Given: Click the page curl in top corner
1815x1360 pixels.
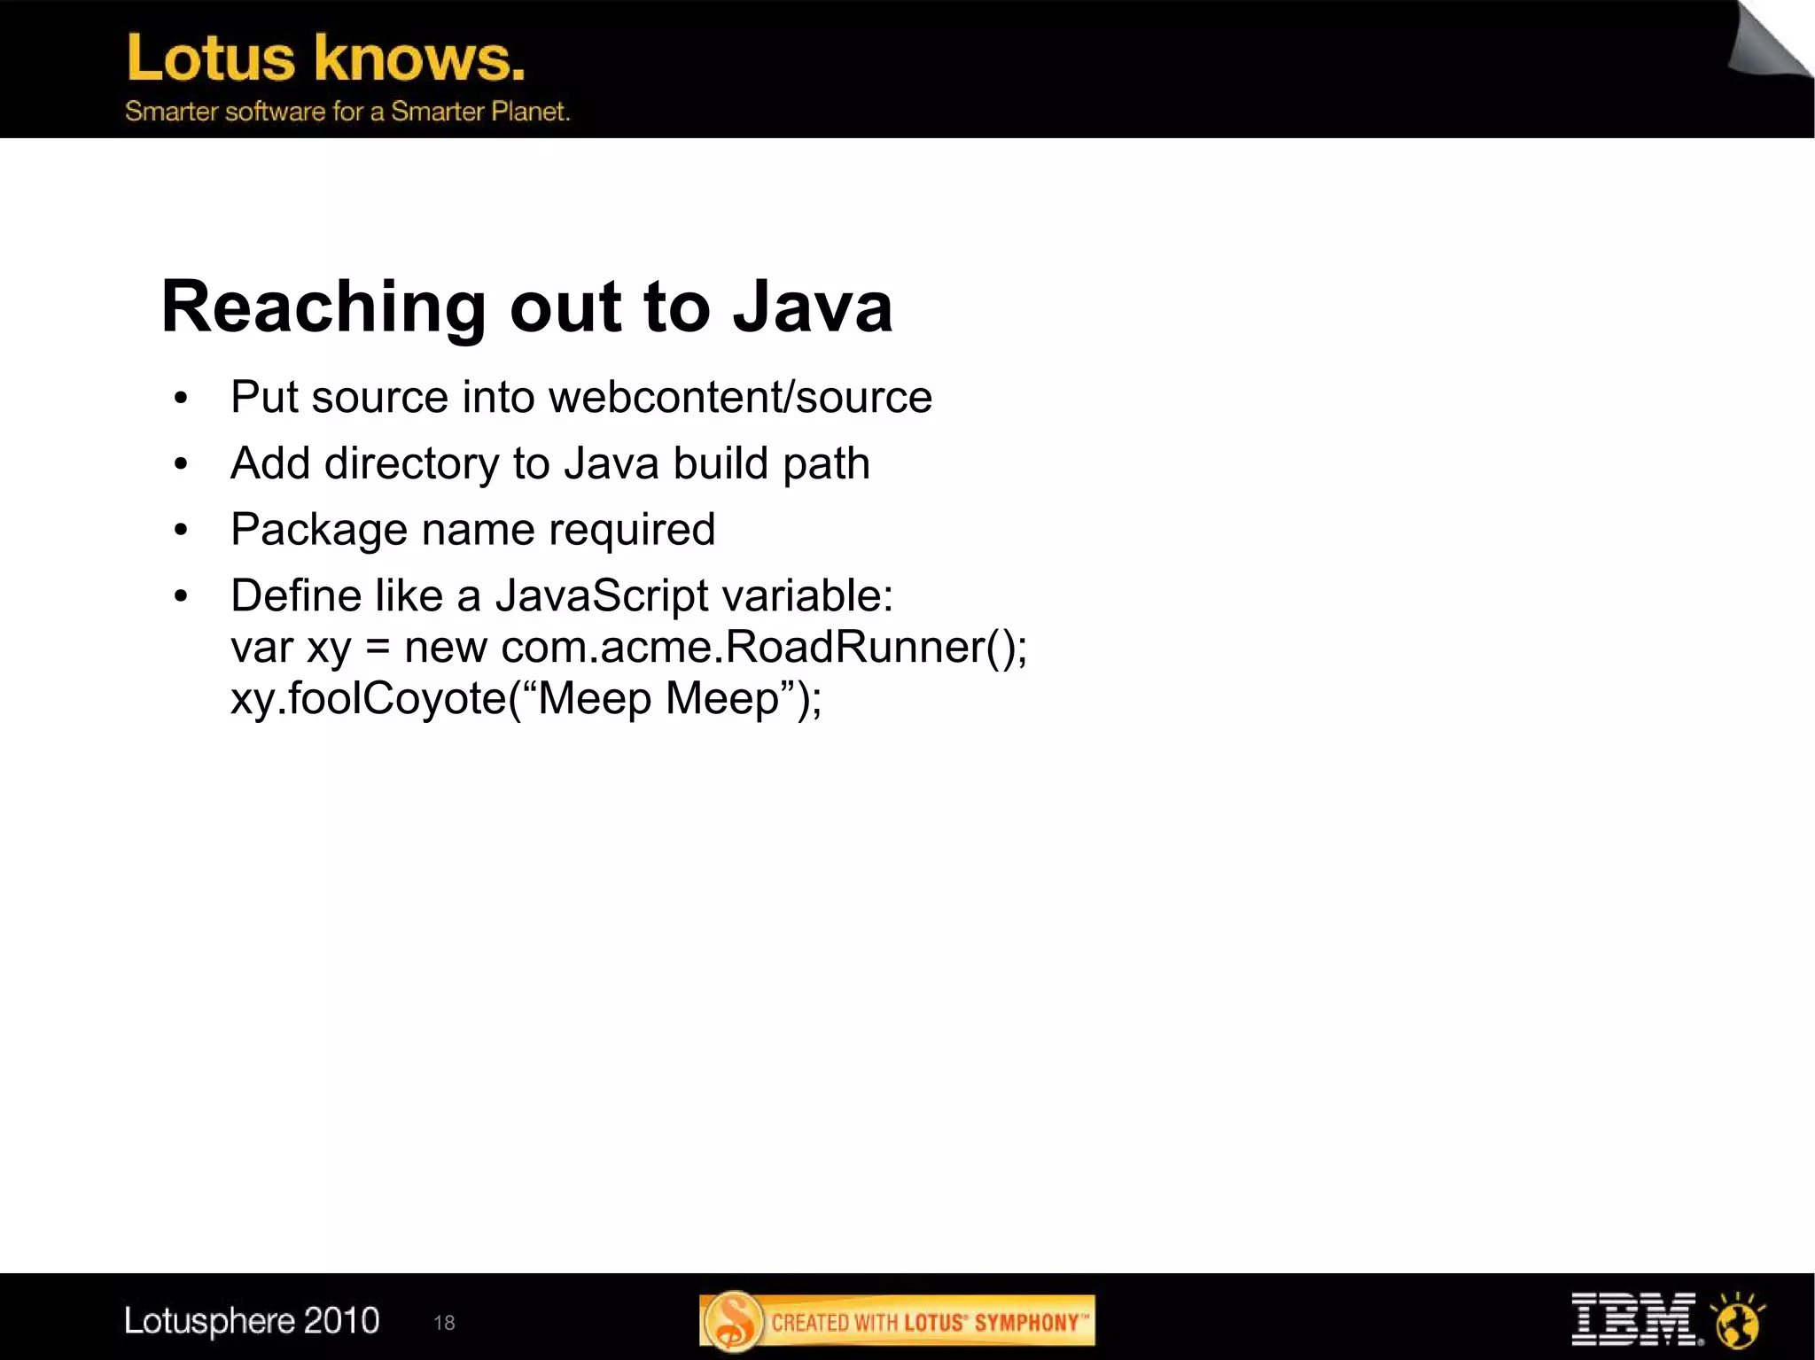Looking at the screenshot, I should (1769, 40).
